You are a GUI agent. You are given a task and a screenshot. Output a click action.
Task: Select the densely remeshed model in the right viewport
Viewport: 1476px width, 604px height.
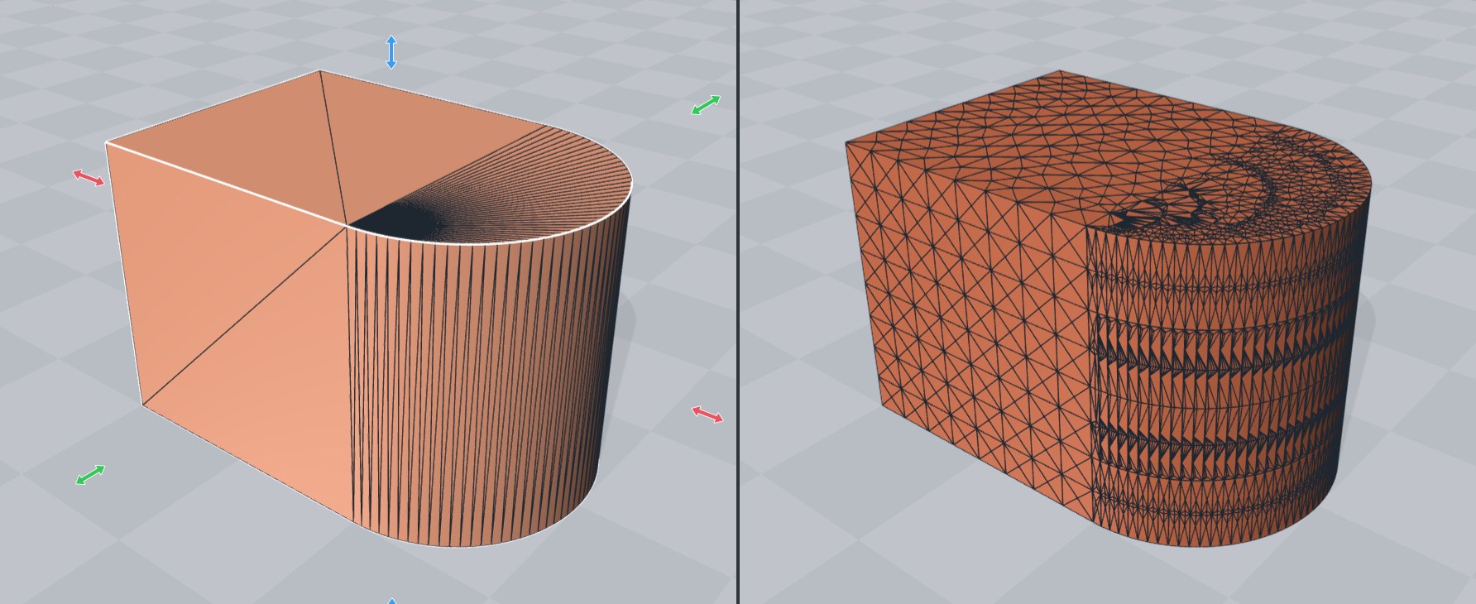(x=1107, y=308)
